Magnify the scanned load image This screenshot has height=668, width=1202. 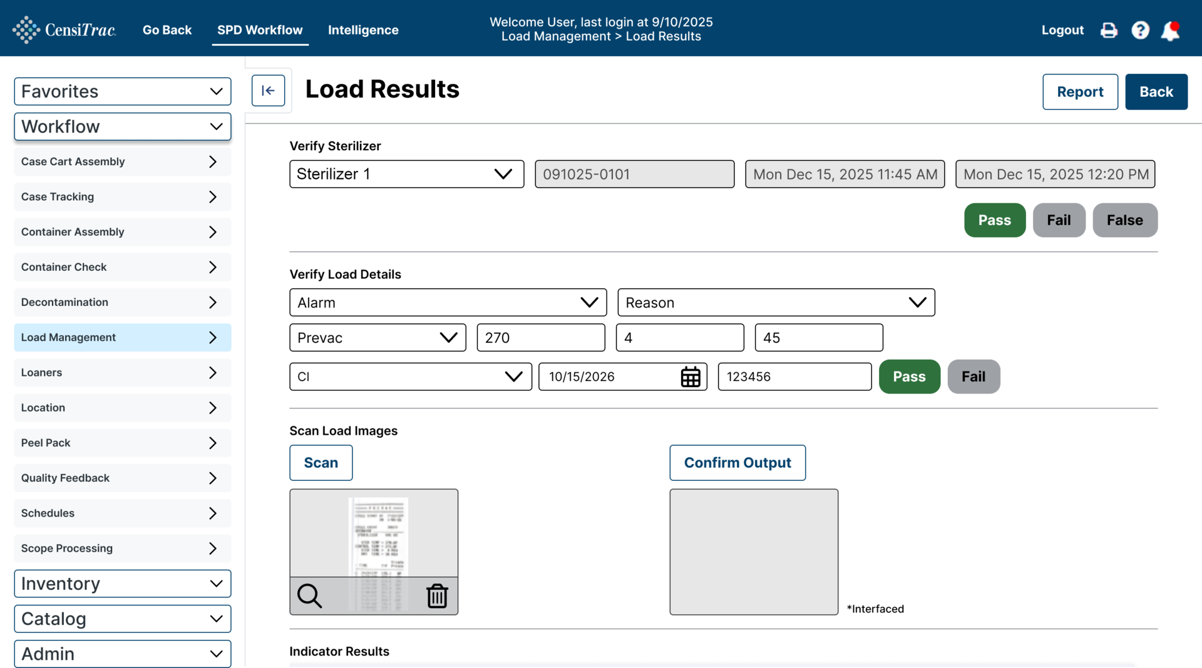coord(309,595)
